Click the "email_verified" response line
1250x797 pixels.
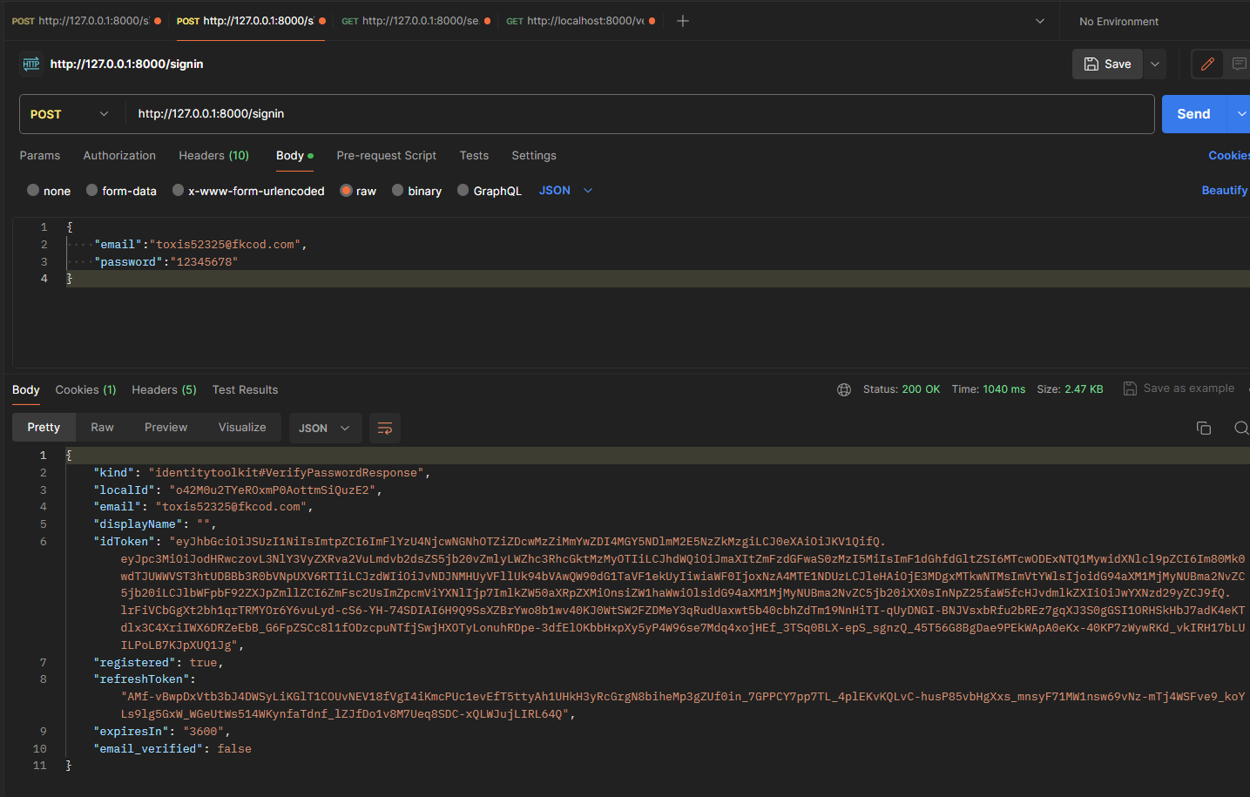(x=172, y=749)
